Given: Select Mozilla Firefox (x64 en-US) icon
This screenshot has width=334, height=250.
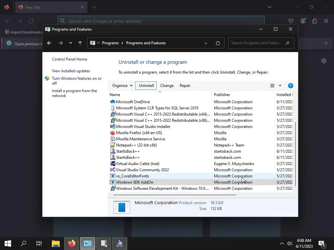Looking at the screenshot, I should (113, 133).
